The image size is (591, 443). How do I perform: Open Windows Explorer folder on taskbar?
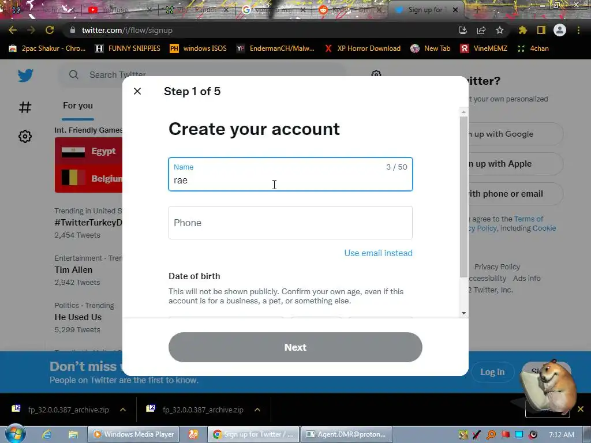pyautogui.click(x=73, y=434)
